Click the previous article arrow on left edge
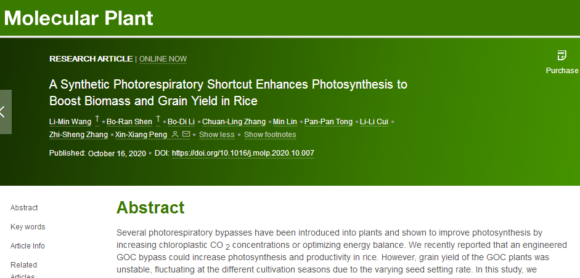 pyautogui.click(x=5, y=112)
